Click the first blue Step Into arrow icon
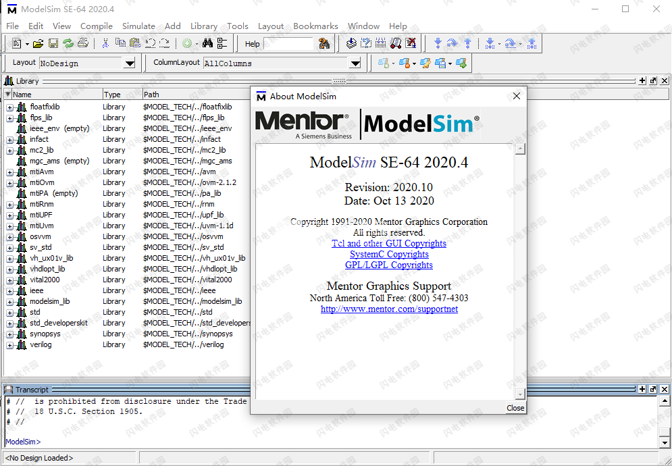Viewport: 672px width, 466px height. tap(438, 43)
